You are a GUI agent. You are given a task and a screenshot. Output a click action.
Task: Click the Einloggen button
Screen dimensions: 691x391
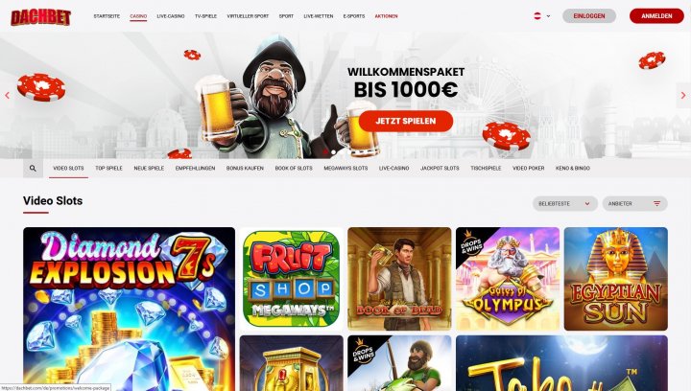(589, 16)
